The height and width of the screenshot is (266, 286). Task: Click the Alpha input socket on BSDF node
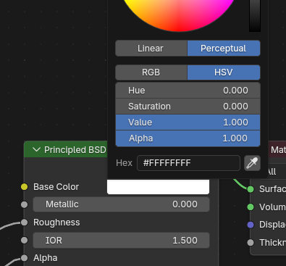(24, 258)
